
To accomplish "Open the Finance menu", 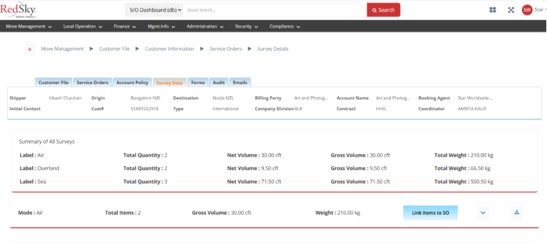I will click(125, 26).
